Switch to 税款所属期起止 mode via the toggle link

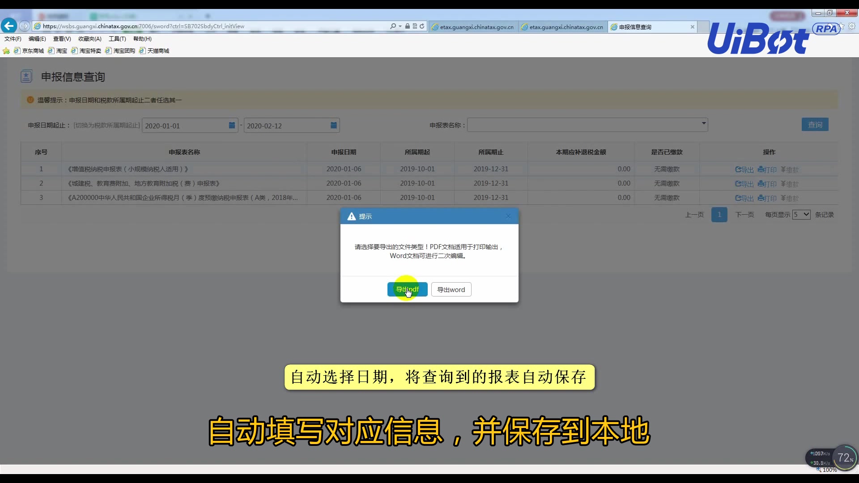(x=106, y=125)
